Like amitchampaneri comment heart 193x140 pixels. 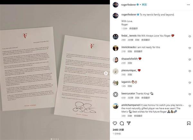(x=190, y=106)
